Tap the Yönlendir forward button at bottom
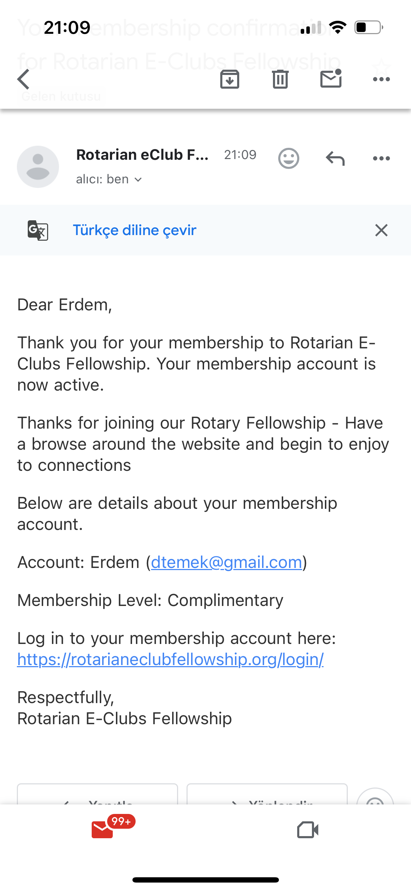The width and height of the screenshot is (411, 891). pyautogui.click(x=267, y=795)
